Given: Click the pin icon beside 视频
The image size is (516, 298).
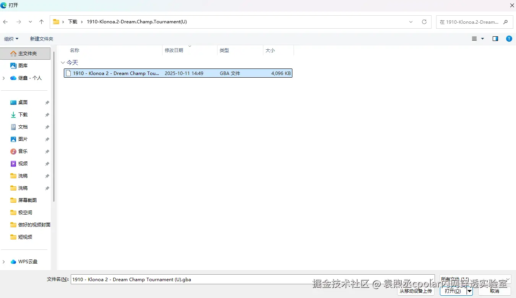Looking at the screenshot, I should click(47, 164).
